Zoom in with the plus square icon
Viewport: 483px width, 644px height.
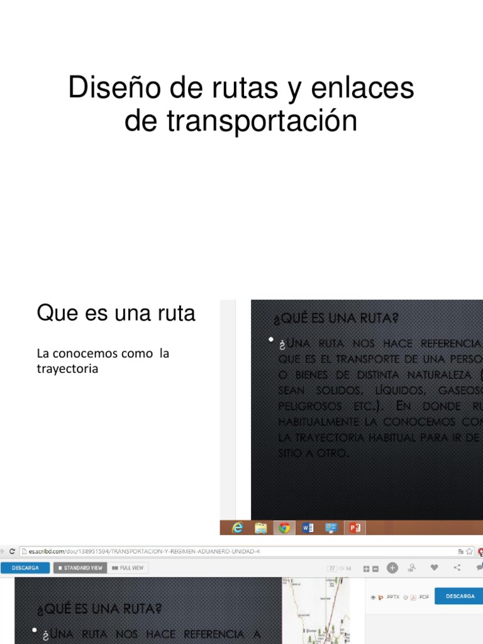pyautogui.click(x=367, y=569)
